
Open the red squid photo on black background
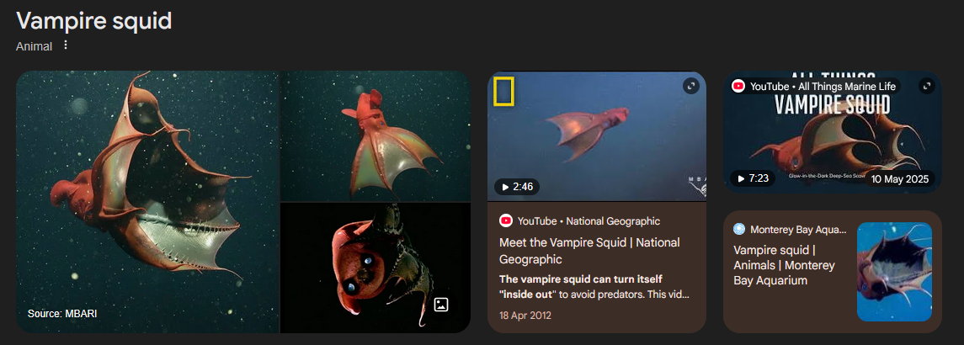(375, 268)
